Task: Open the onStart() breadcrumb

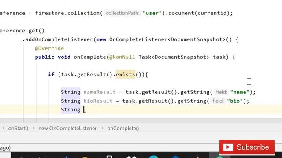Action: pos(18,128)
